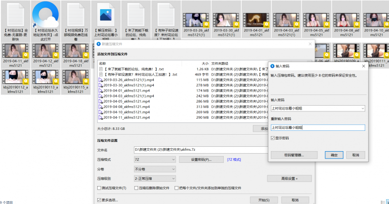389x204 pixels.
Task: Enable 压缩后删除原始文件 checkbox
Action: pos(136,188)
